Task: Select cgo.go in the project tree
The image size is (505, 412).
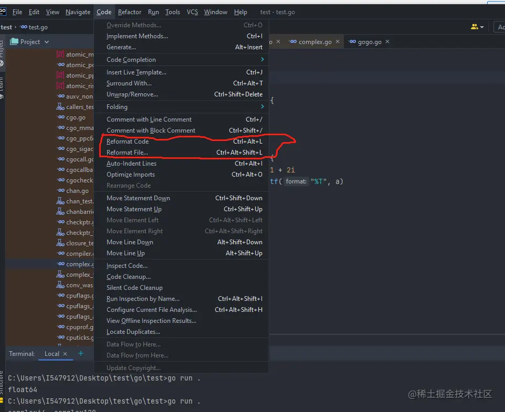Action: point(76,117)
